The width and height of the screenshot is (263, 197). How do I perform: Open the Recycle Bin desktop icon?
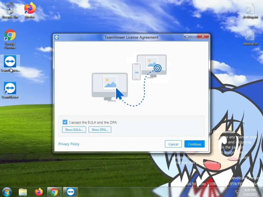tap(10, 10)
